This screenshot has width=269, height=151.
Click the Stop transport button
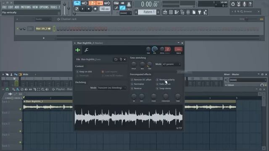(89, 8)
